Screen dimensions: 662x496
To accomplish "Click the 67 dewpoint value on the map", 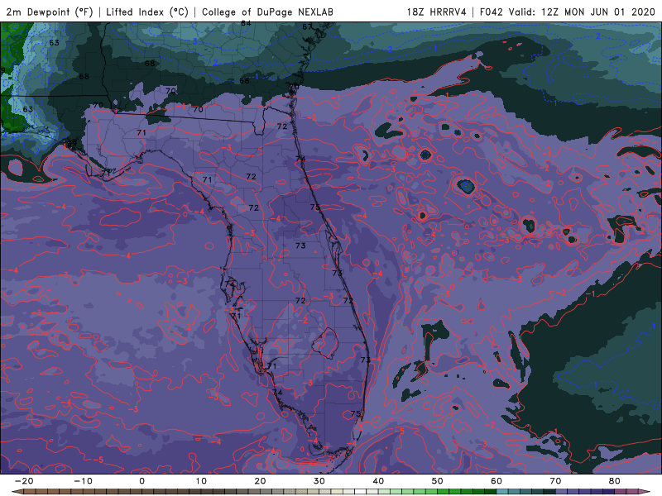I will pyautogui.click(x=307, y=26).
